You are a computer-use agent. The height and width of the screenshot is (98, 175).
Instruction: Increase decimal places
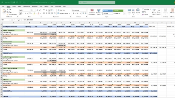tap(83, 13)
